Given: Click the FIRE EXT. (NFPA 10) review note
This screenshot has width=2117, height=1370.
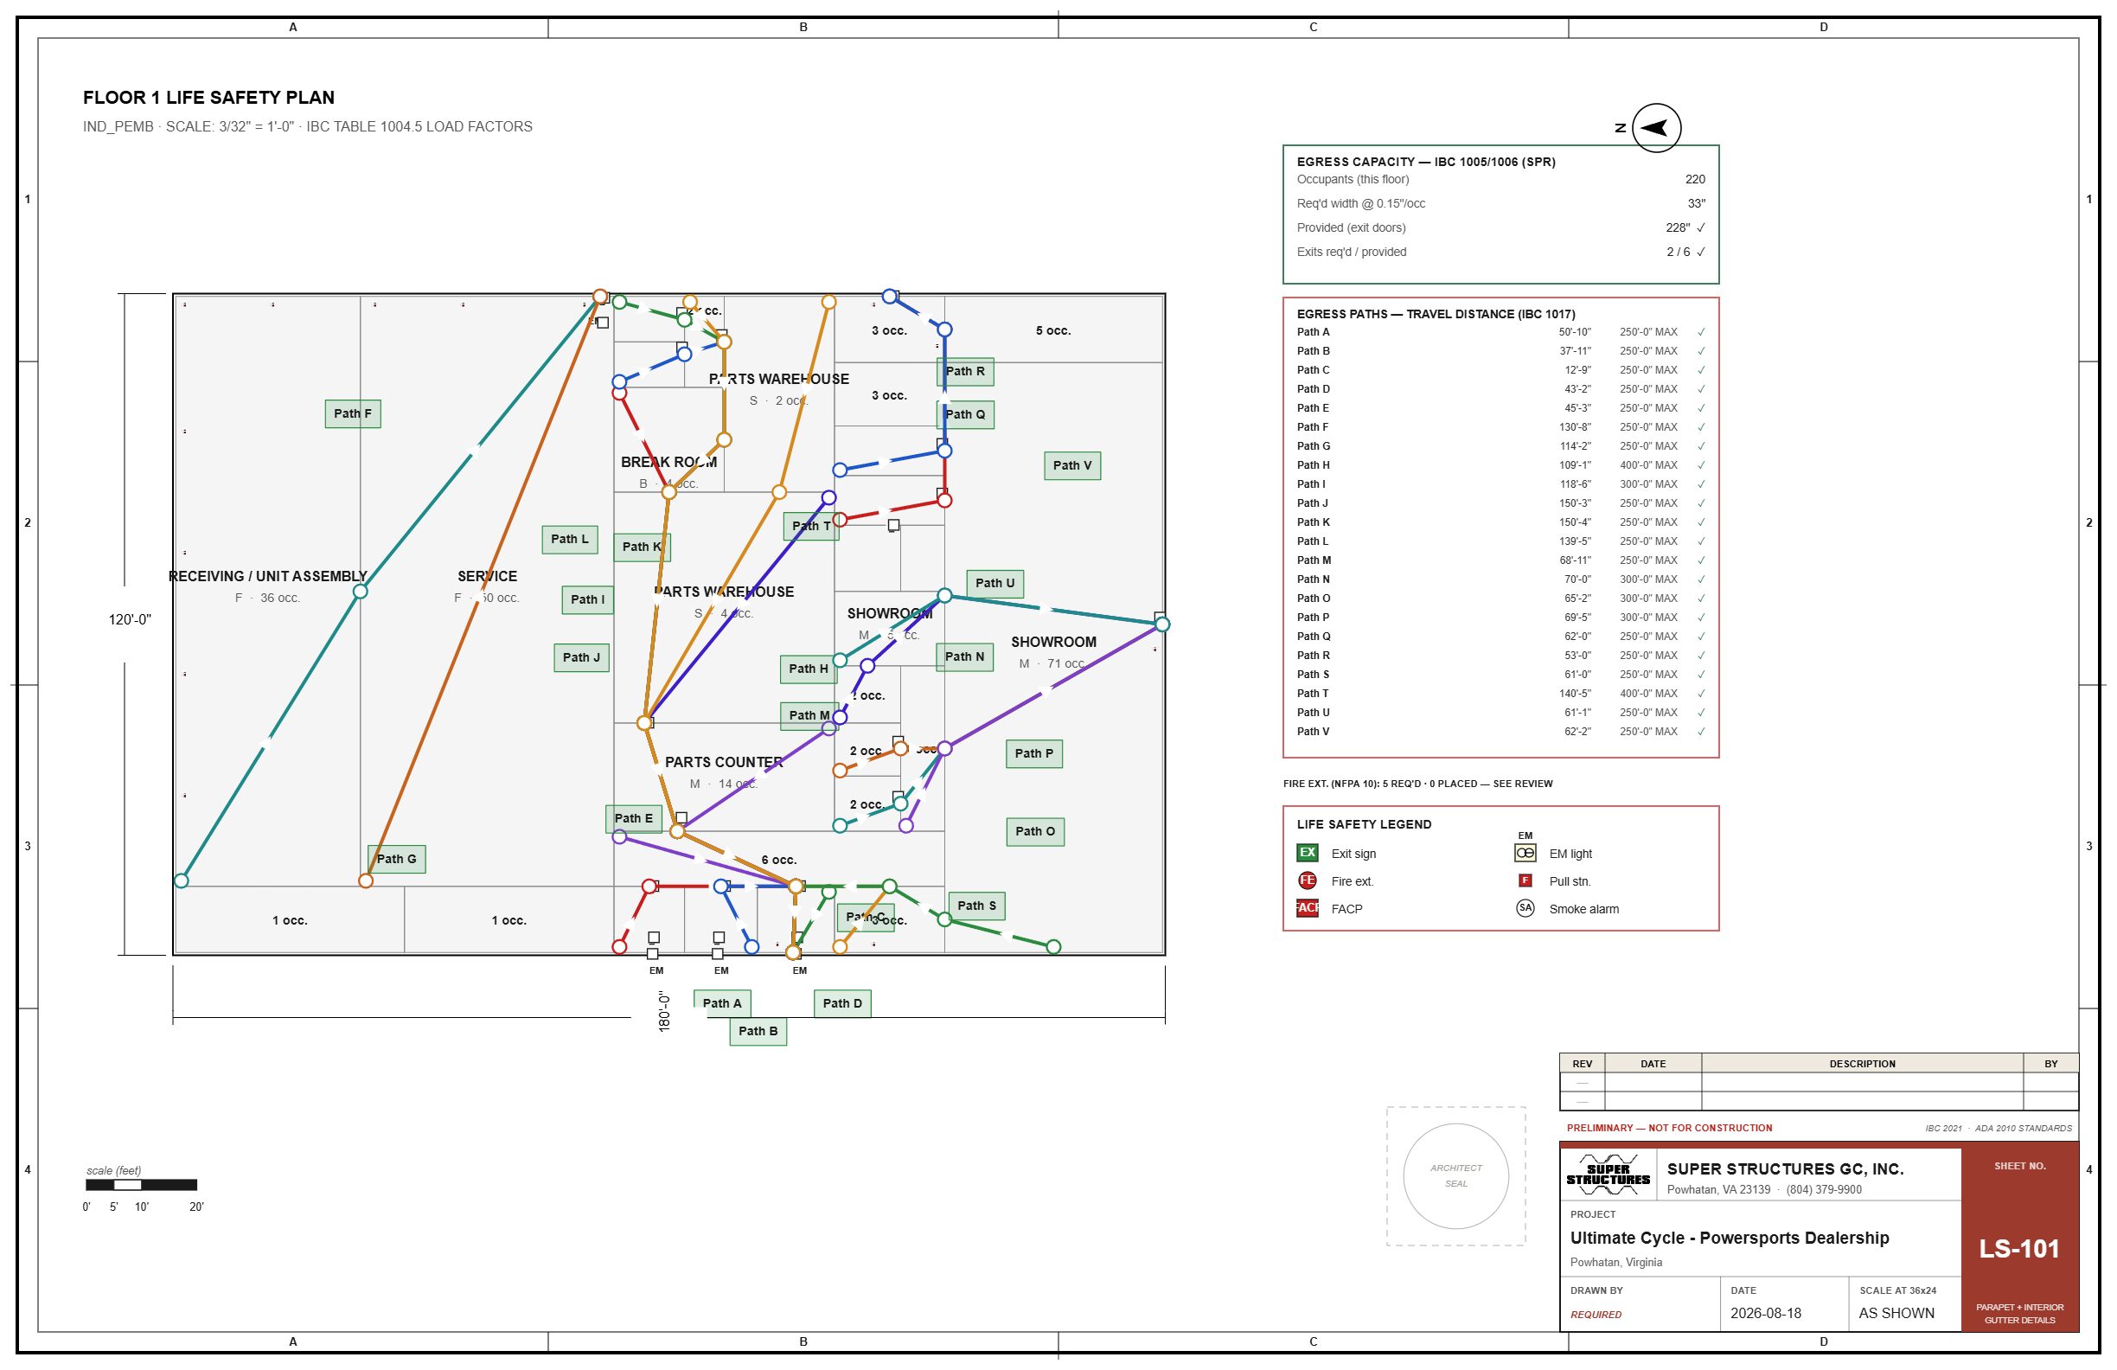Looking at the screenshot, I should 1418,784.
